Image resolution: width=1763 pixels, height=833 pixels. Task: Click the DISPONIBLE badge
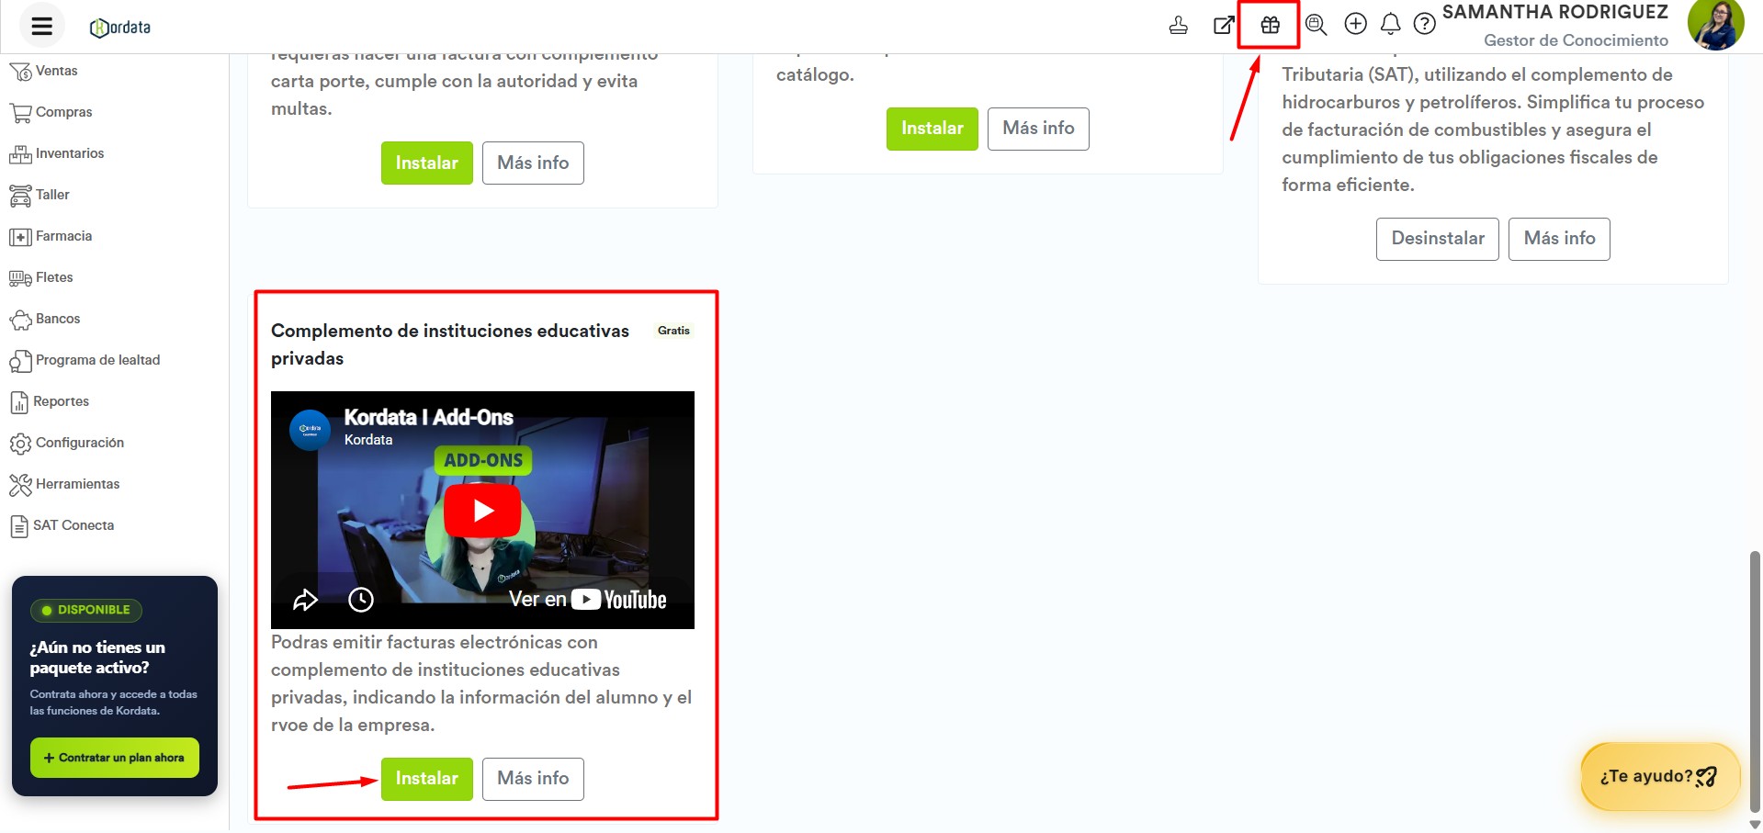point(86,610)
